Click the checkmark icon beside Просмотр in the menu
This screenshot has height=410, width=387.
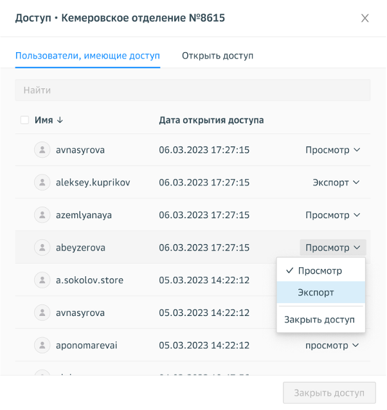tap(289, 271)
